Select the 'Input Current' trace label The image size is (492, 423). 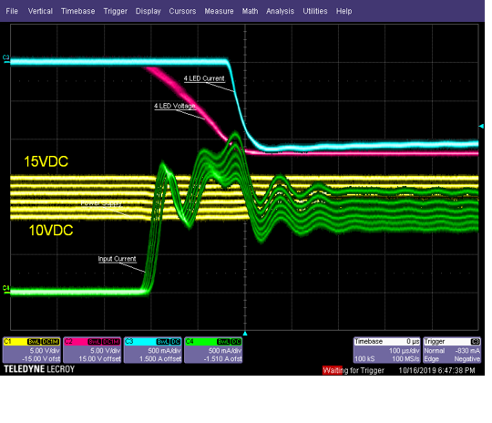(x=117, y=259)
